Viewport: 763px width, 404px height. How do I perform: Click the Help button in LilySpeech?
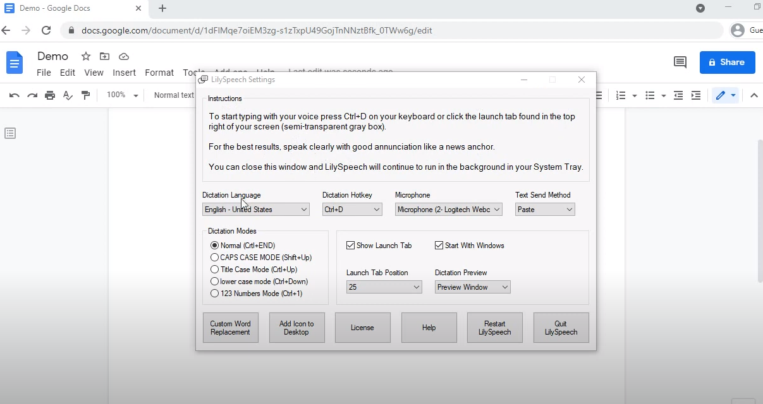click(x=429, y=328)
